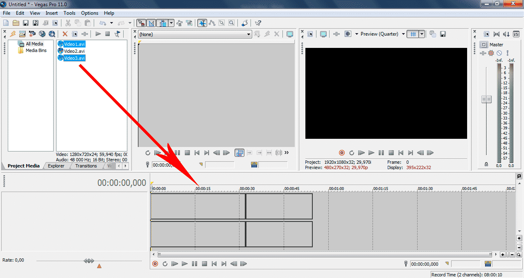
Task: Adjust the Rate scrub slider
Action: 89,261
